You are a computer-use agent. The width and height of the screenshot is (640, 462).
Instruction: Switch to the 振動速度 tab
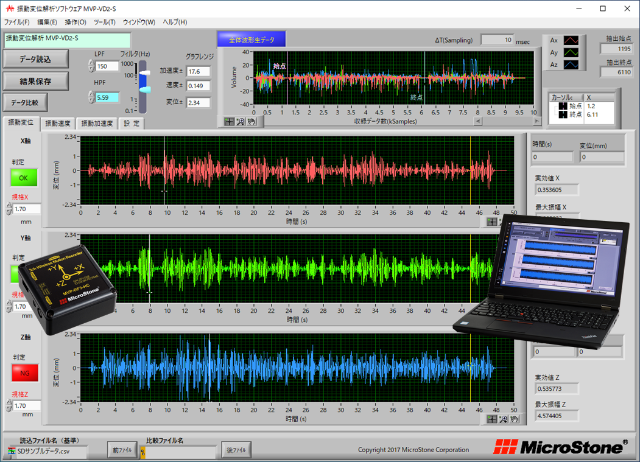click(x=58, y=123)
